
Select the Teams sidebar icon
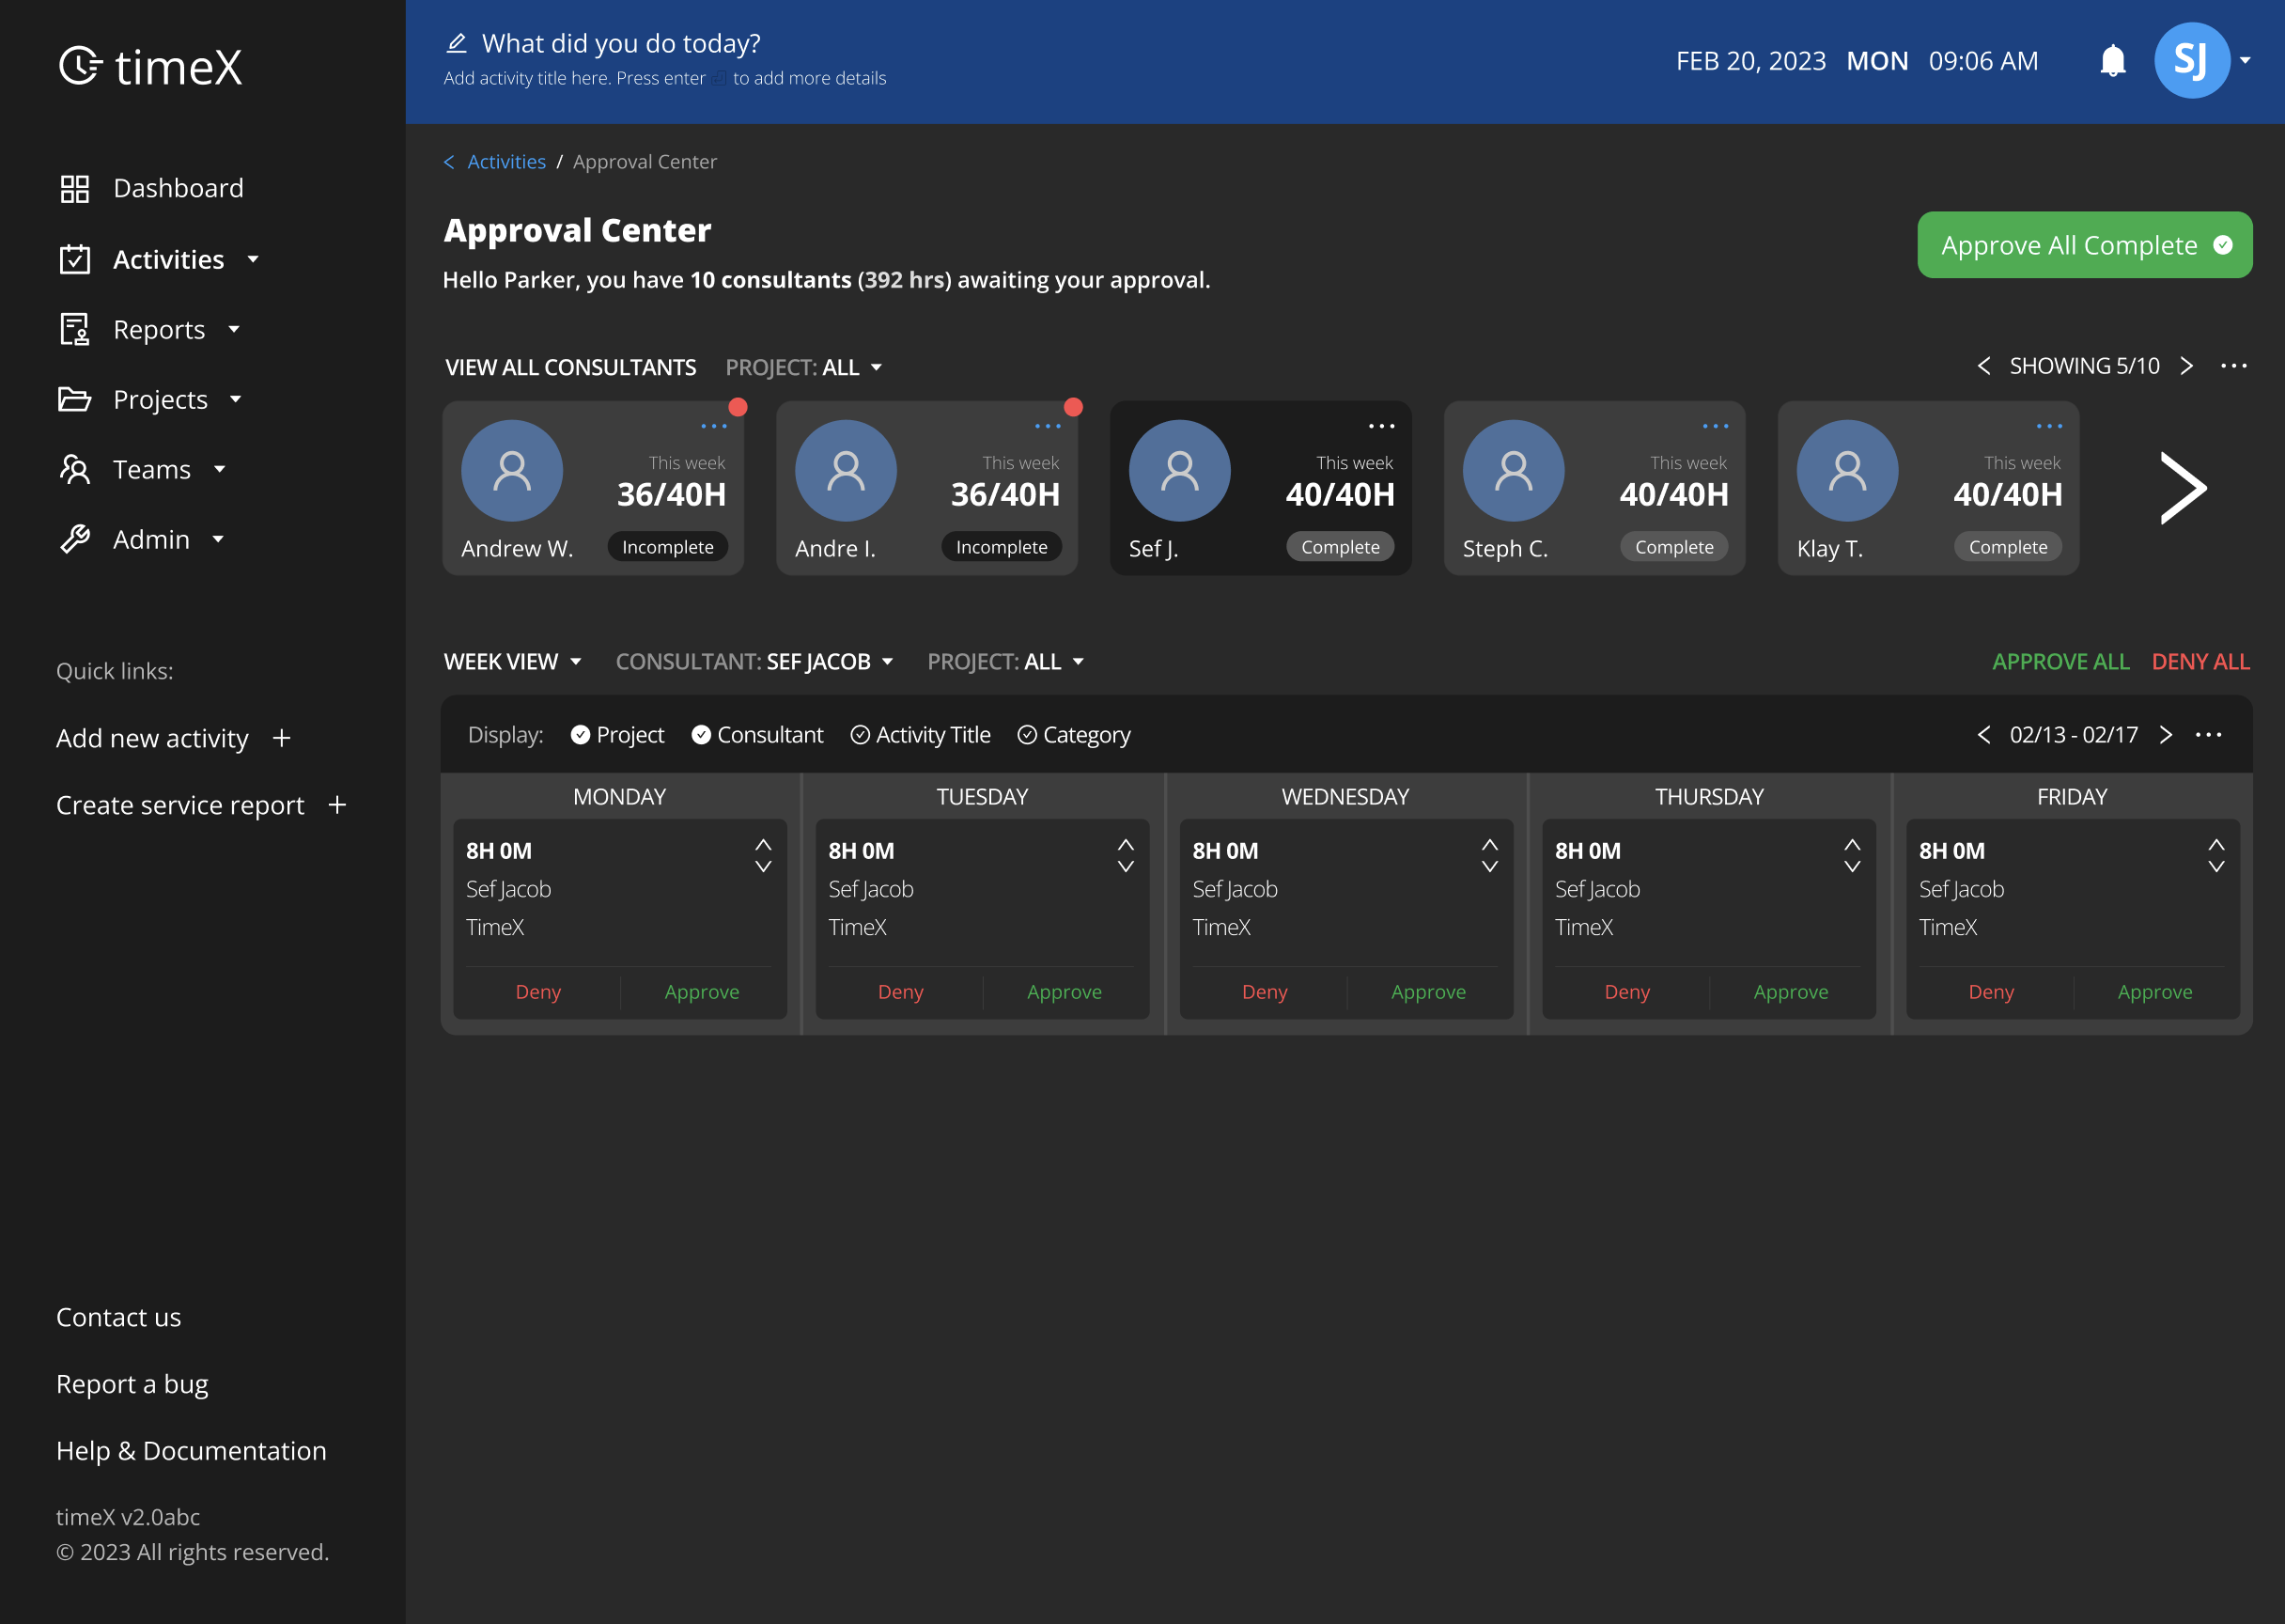coord(75,469)
